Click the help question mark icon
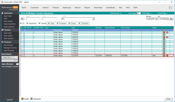 [x=170, y=8]
